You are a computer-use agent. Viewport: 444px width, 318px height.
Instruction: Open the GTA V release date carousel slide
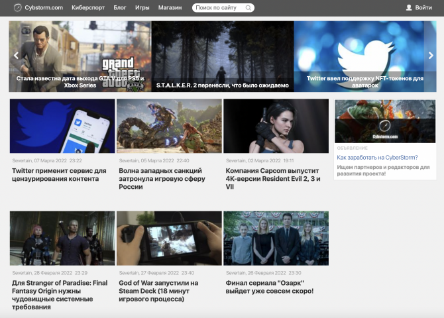click(x=80, y=56)
